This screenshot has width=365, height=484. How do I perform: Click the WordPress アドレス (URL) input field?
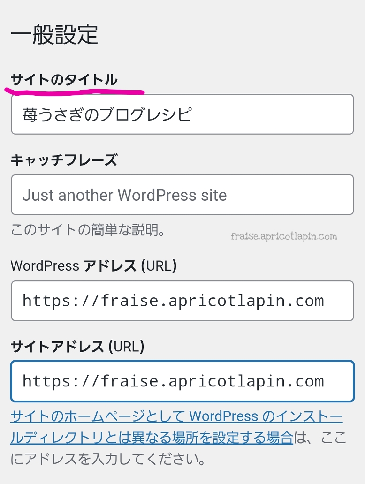pos(182,301)
